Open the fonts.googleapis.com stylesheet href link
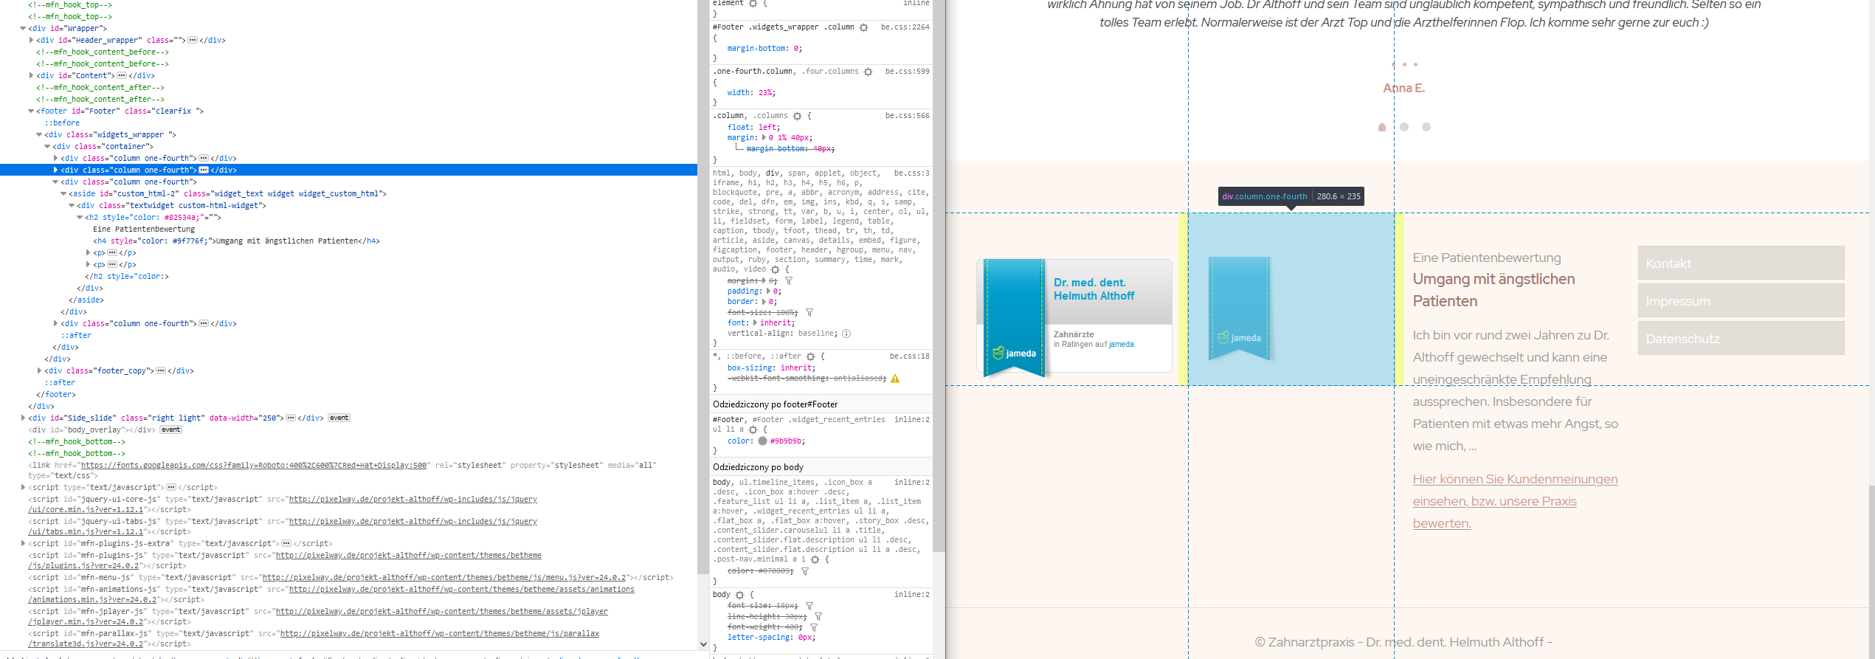The image size is (1875, 659). pyautogui.click(x=254, y=466)
